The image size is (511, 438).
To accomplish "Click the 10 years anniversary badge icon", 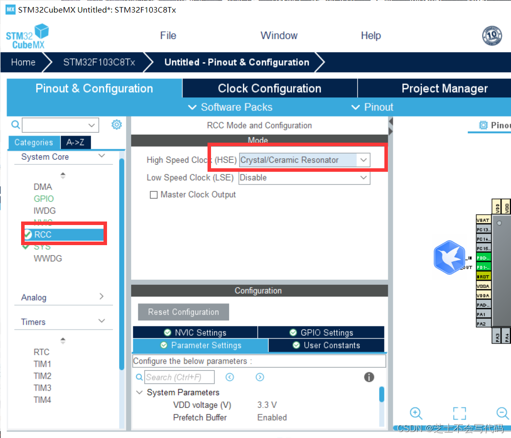I will click(492, 36).
